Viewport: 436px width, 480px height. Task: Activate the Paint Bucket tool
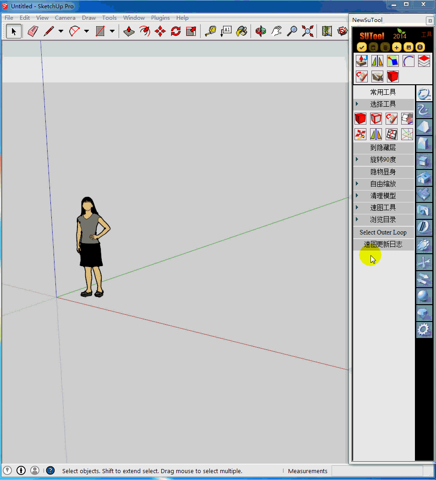241,31
